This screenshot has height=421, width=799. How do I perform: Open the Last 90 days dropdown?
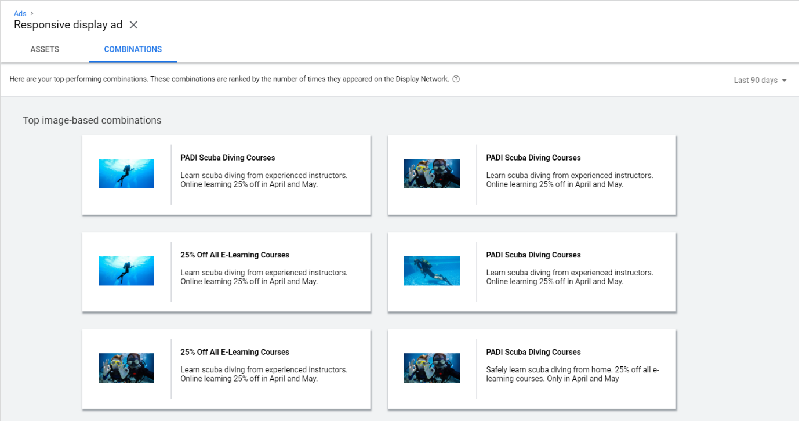point(760,80)
